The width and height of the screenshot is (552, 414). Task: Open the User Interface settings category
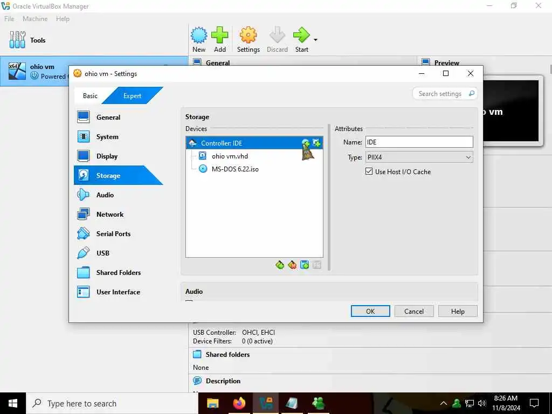[118, 292]
